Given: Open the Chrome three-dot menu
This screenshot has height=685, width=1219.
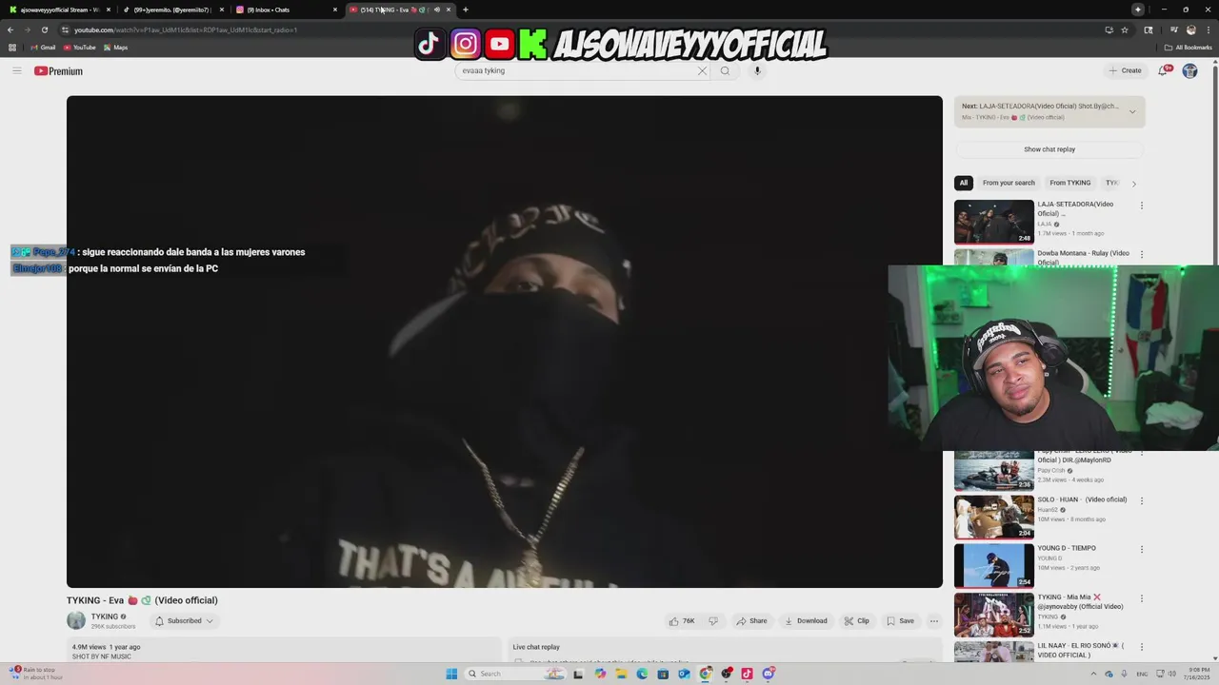Looking at the screenshot, I should pyautogui.click(x=1208, y=29).
